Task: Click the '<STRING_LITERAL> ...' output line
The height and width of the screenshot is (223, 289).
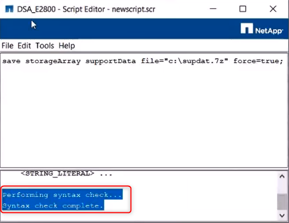Action: 66,174
